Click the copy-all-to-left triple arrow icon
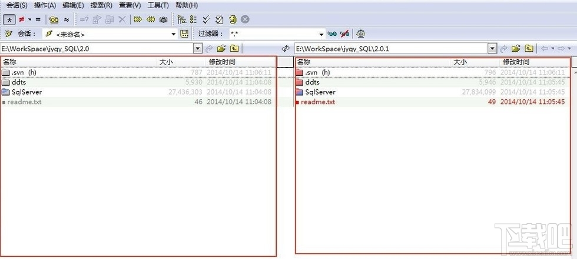Image resolution: width=577 pixels, height=259 pixels. click(151, 19)
